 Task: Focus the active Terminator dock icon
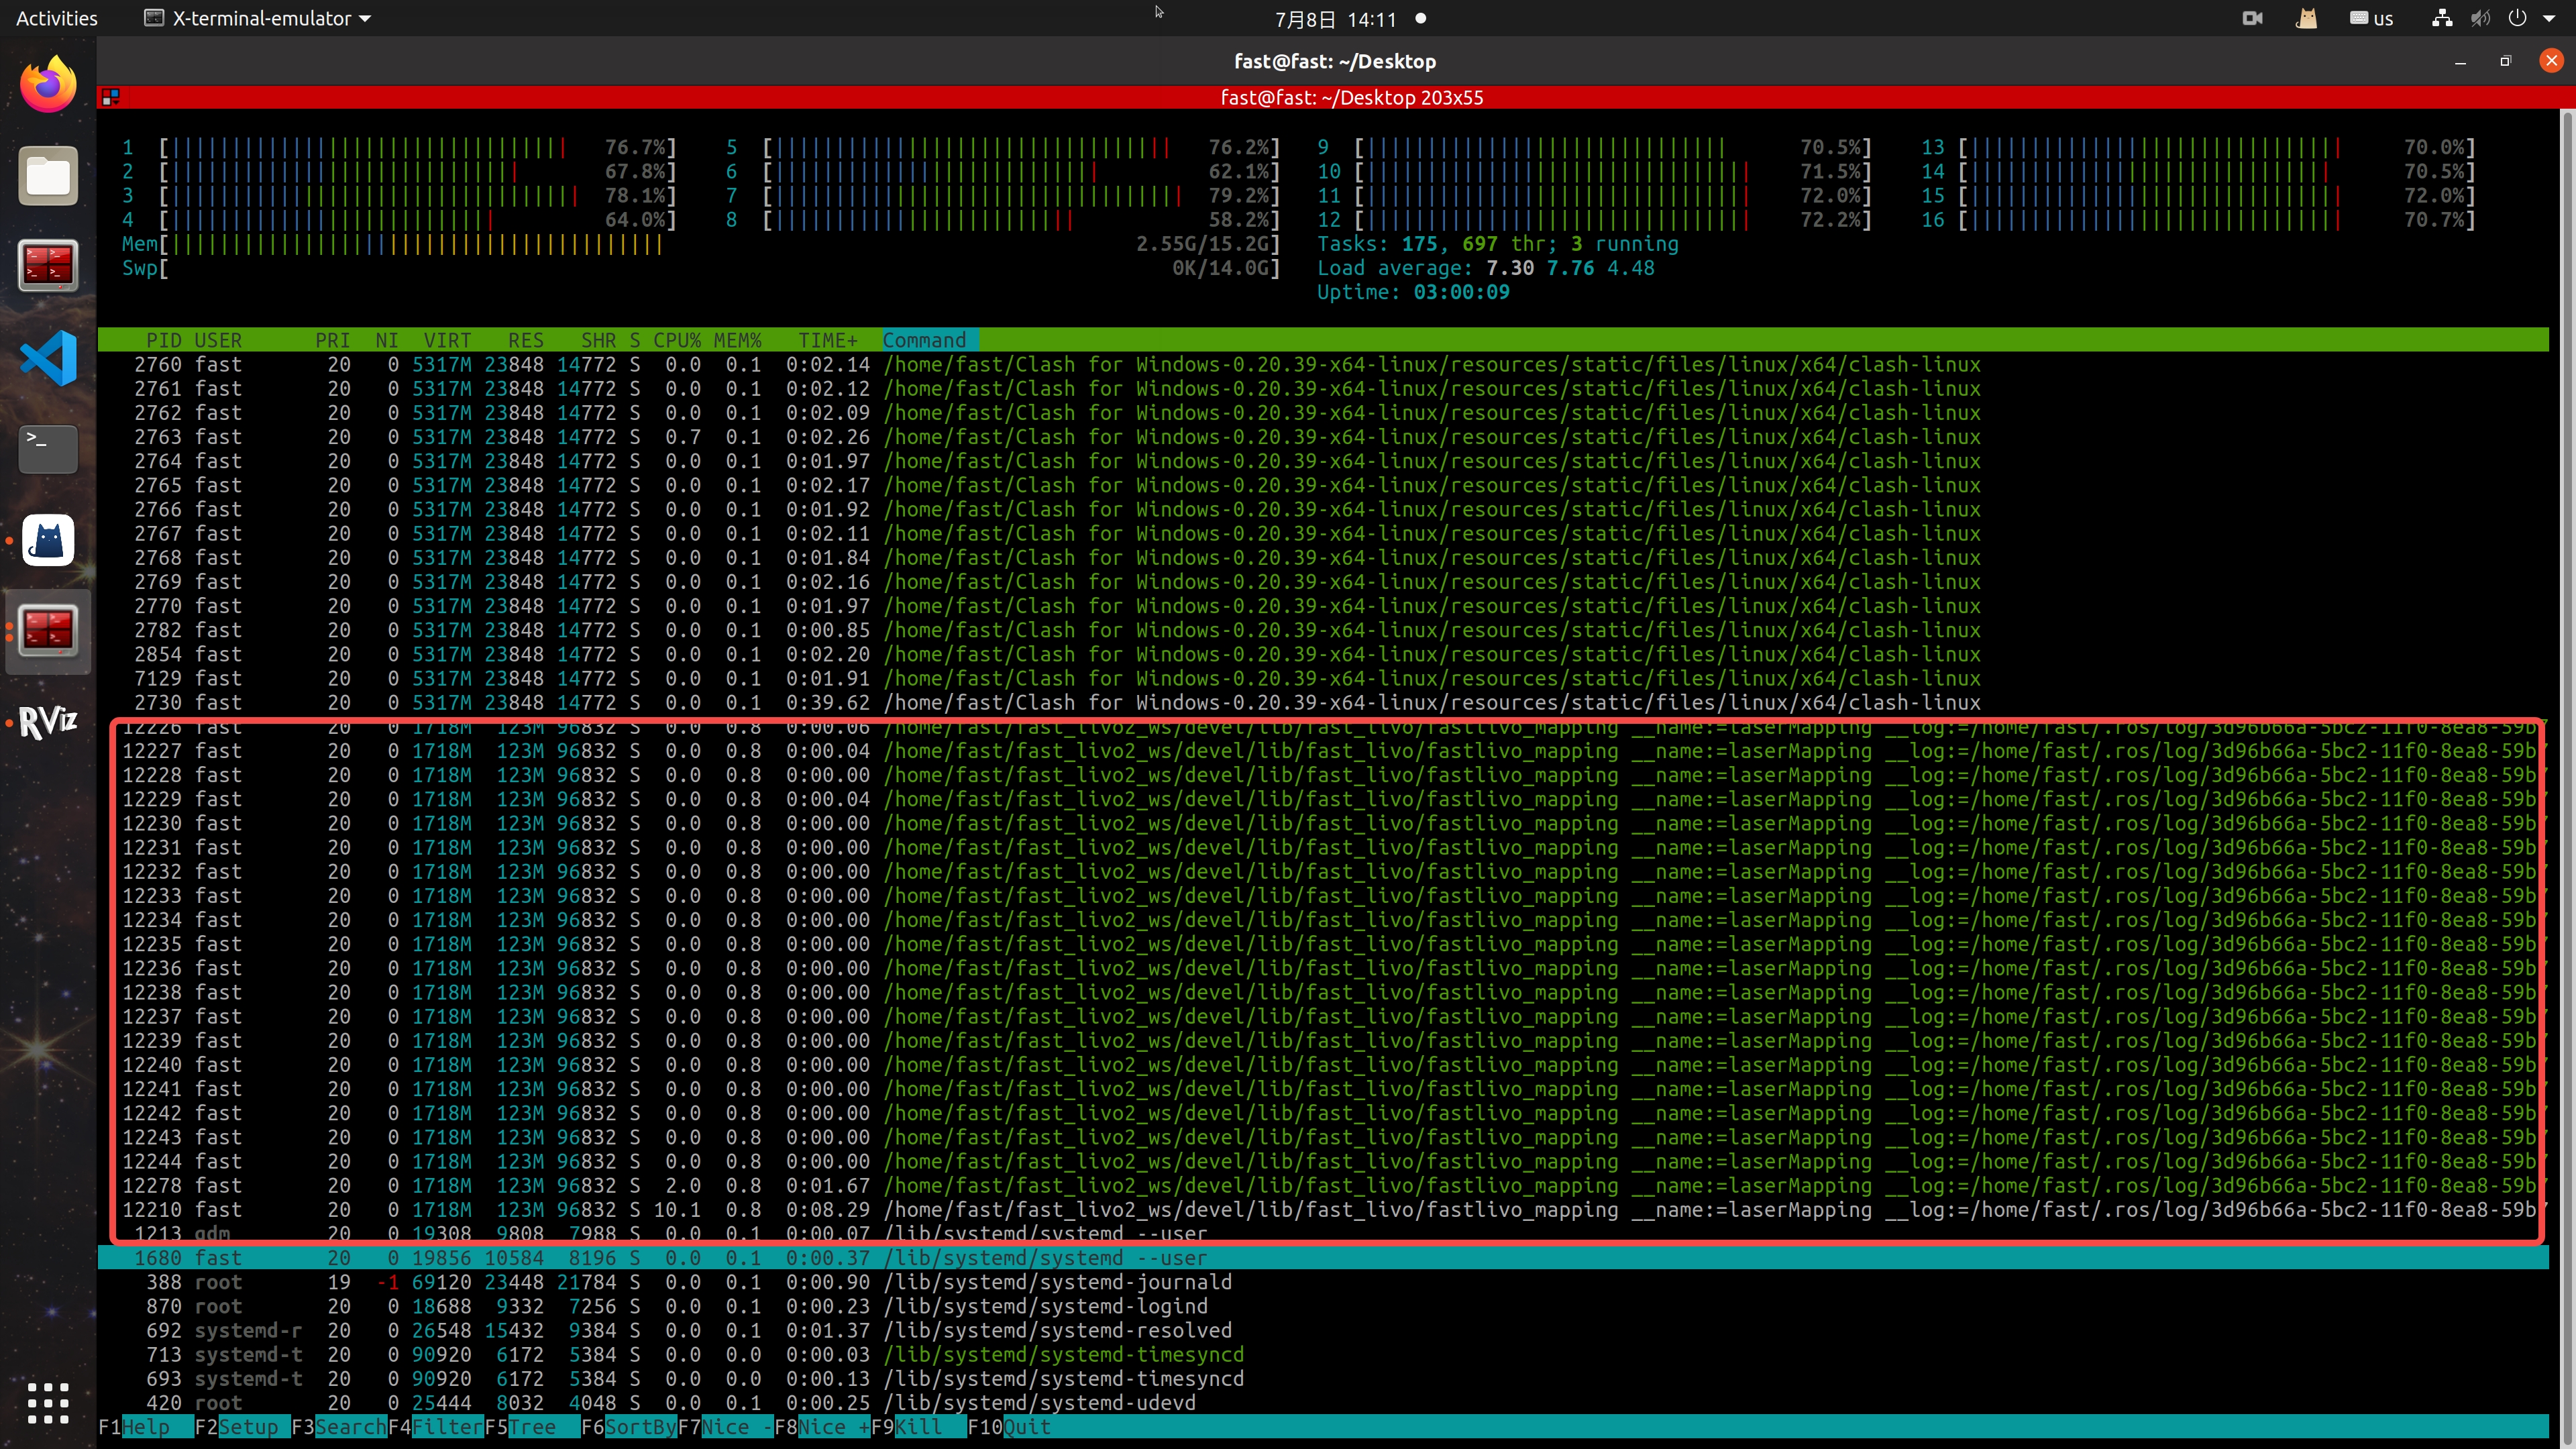(x=48, y=630)
